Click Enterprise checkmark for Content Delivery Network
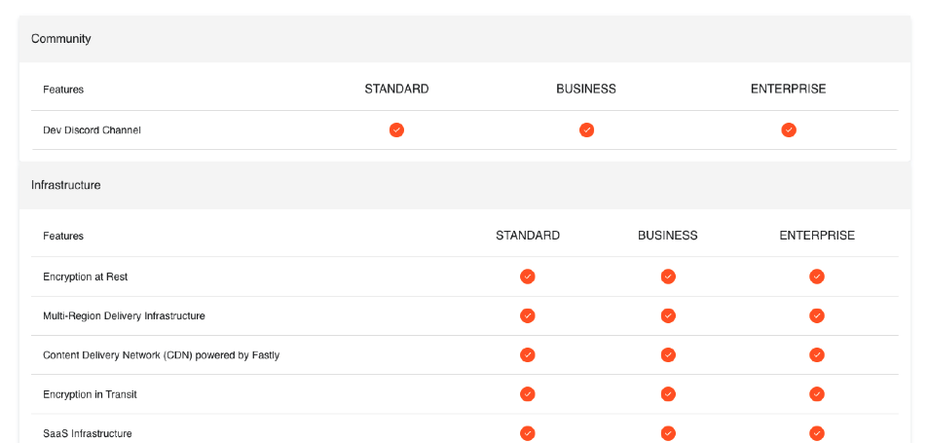This screenshot has height=443, width=928. tap(817, 354)
